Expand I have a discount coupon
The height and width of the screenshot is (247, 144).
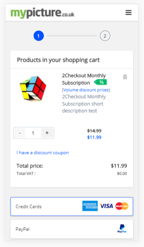coord(43,153)
